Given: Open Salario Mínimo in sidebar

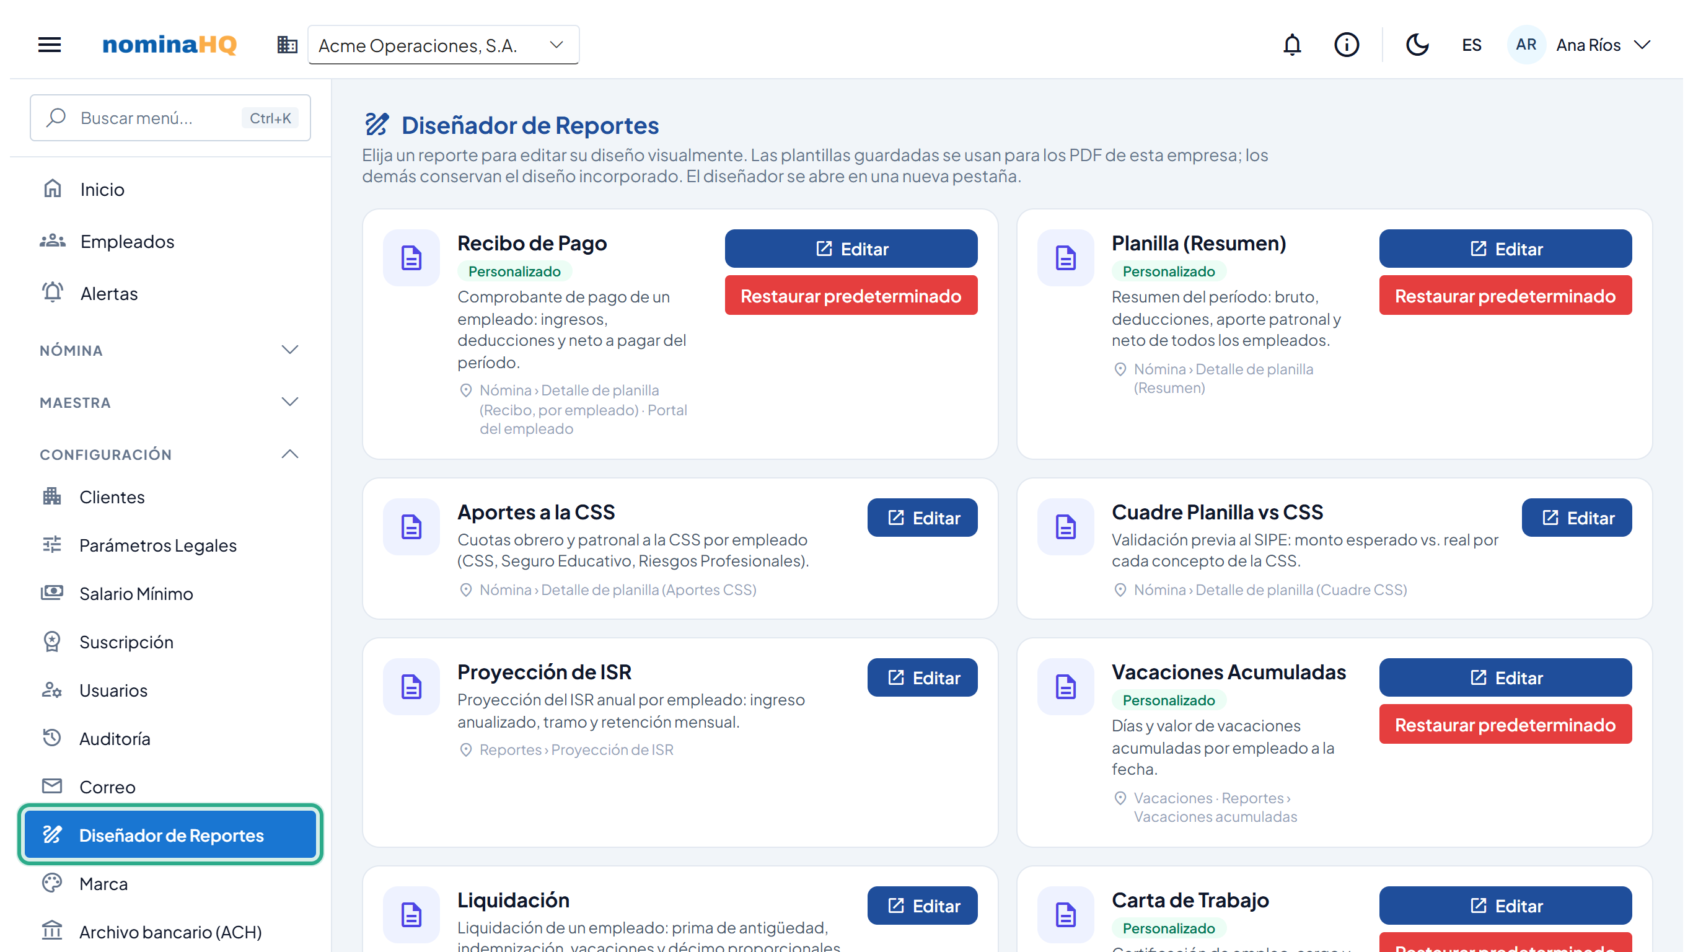Looking at the screenshot, I should tap(170, 594).
